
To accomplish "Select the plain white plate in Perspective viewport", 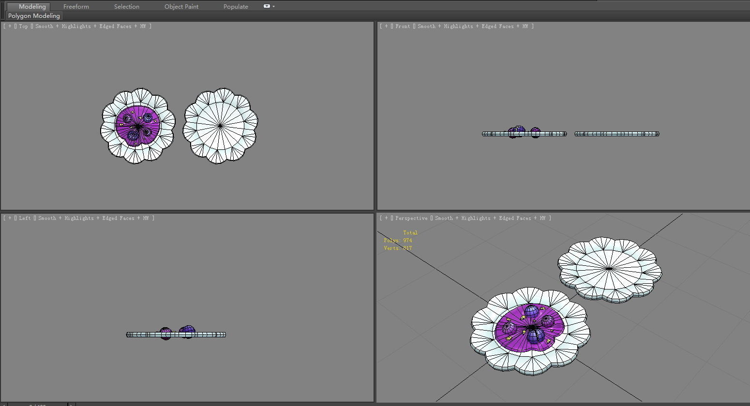I will (610, 269).
